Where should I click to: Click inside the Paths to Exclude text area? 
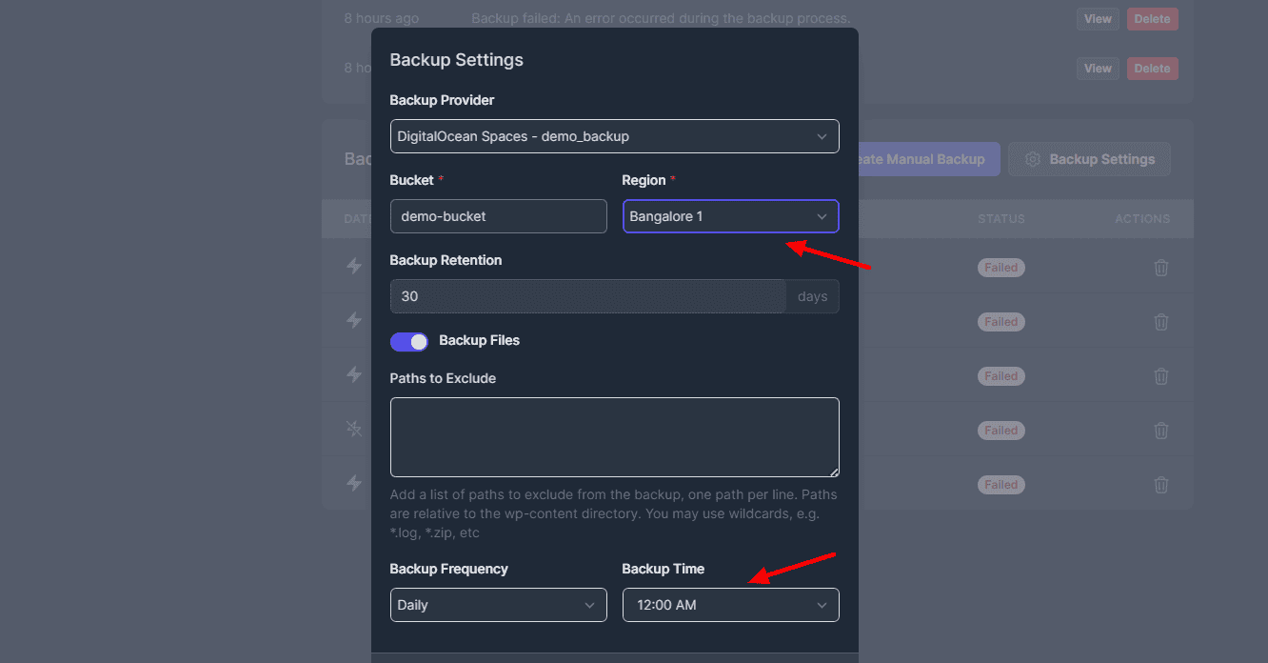[614, 437]
